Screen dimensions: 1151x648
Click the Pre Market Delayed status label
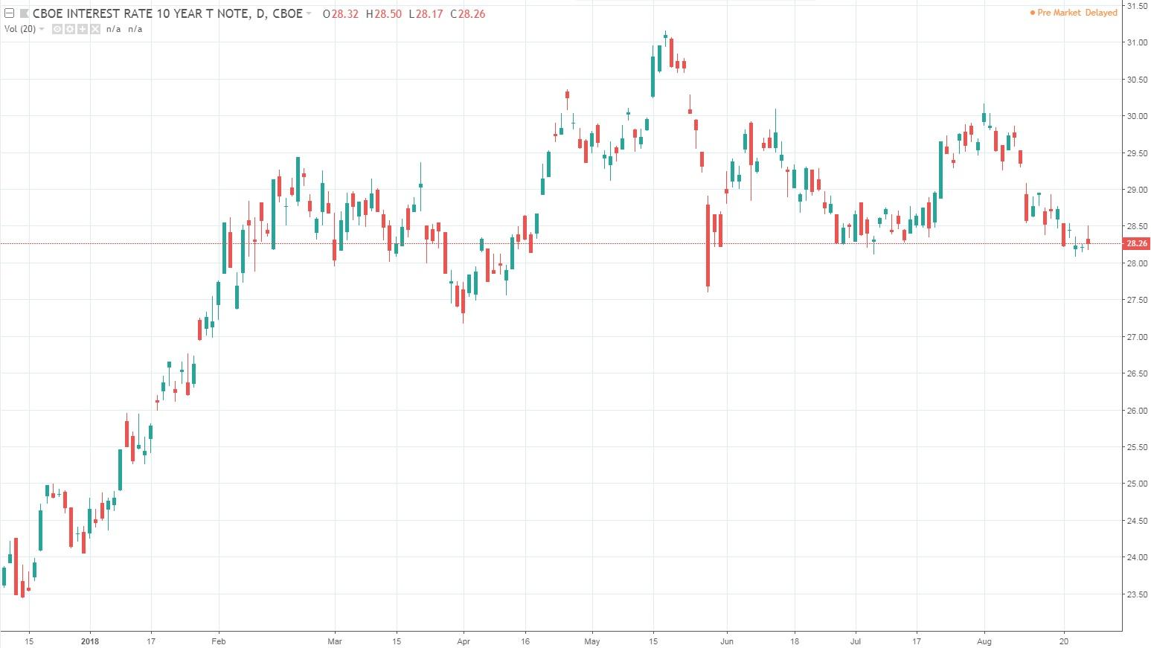[x=1078, y=13]
